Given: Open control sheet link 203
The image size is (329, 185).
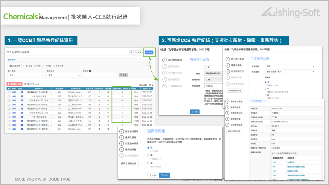Looking at the screenshot, I should [x=274, y=175].
